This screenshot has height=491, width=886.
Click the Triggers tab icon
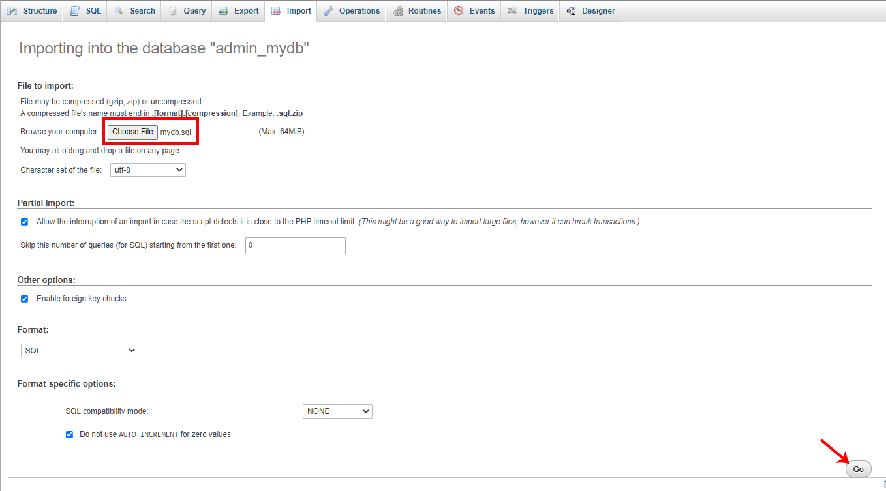click(x=512, y=11)
